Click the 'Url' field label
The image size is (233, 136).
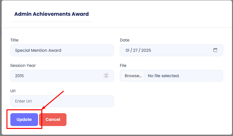click(x=13, y=91)
